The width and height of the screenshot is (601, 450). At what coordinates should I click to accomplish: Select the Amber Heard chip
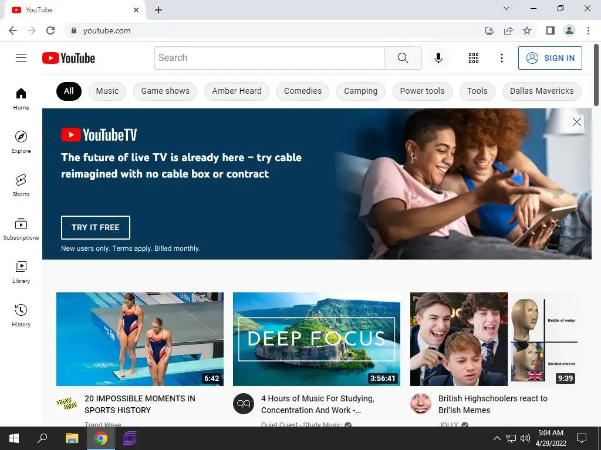(x=237, y=91)
